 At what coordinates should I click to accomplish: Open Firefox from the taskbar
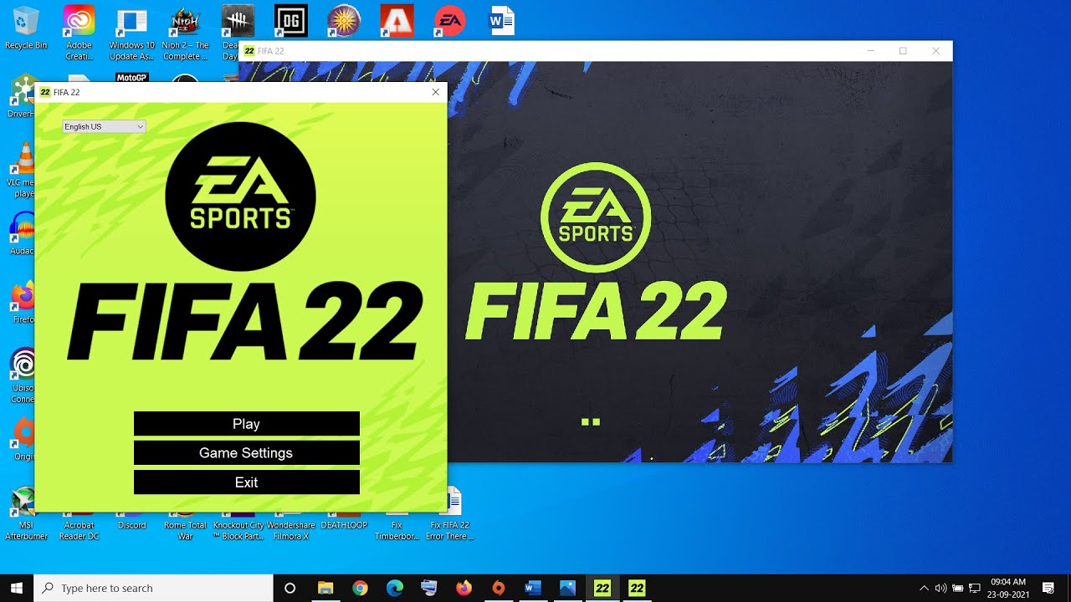pos(464,588)
